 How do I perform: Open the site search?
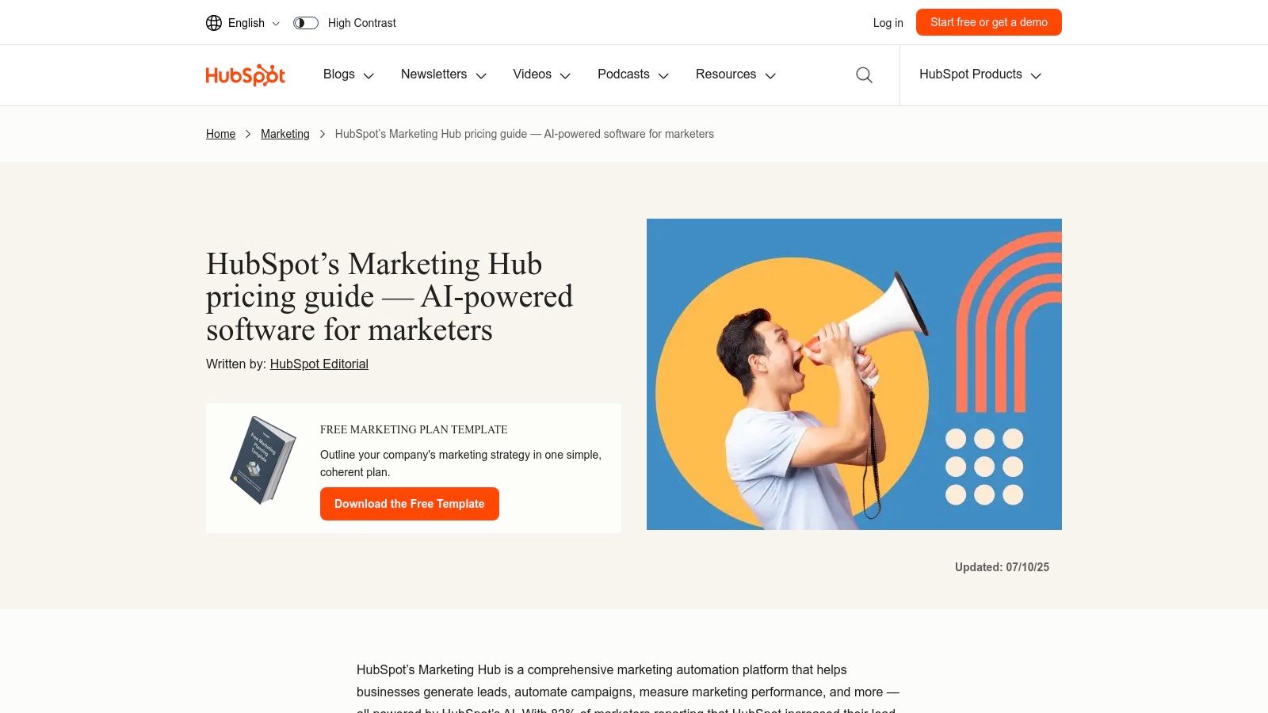[864, 74]
